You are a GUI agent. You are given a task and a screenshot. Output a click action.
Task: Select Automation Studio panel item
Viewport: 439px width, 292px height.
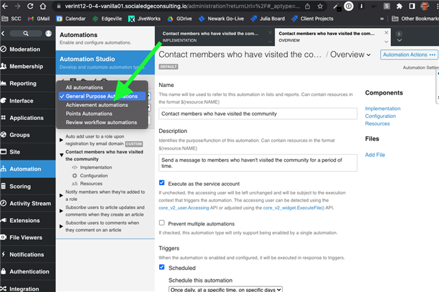105,62
